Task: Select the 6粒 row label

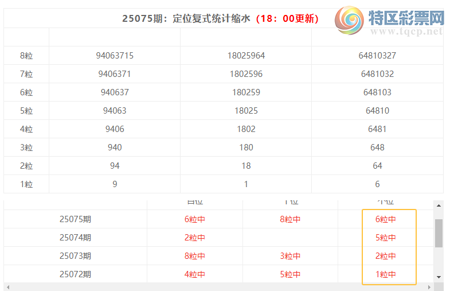Action: tap(26, 92)
